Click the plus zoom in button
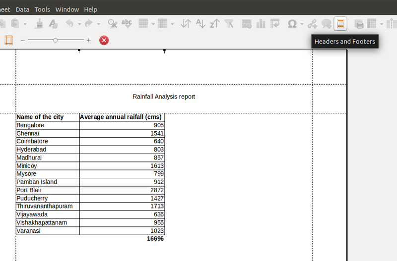Screen dimensions: 397x261 pyautogui.click(x=89, y=40)
